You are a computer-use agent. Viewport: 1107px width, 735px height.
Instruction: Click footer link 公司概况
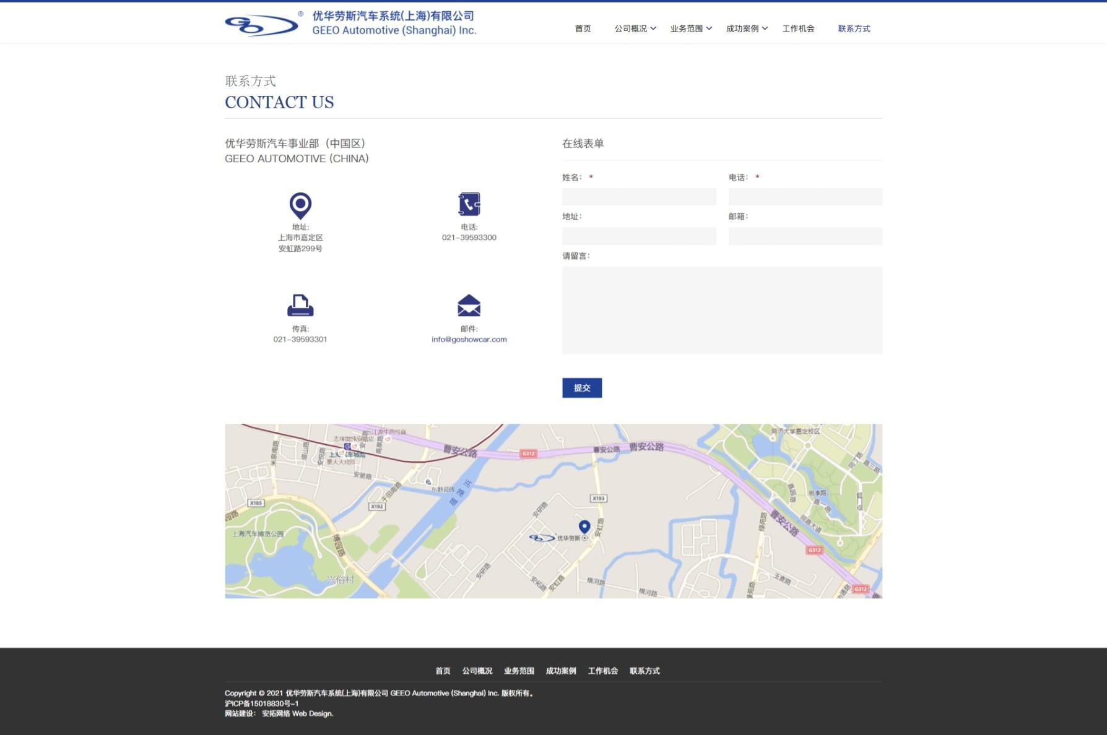477,671
